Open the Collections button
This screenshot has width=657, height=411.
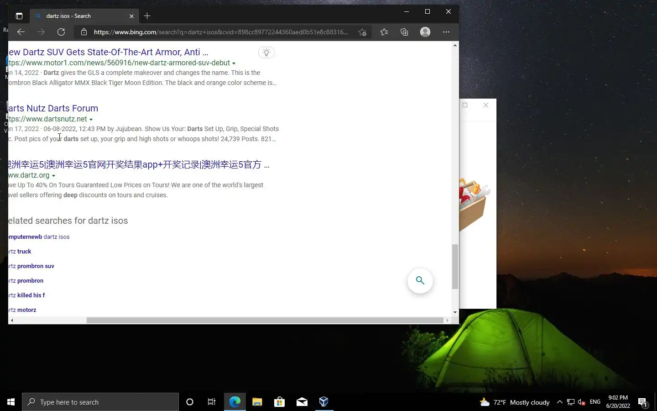pyautogui.click(x=404, y=32)
